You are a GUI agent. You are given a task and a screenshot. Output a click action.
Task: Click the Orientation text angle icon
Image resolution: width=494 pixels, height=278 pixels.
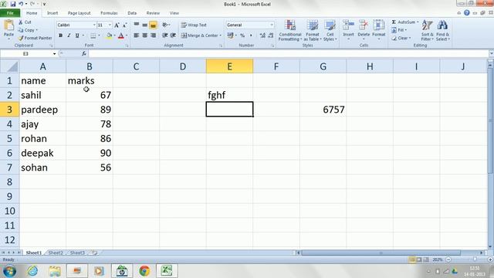click(x=164, y=25)
